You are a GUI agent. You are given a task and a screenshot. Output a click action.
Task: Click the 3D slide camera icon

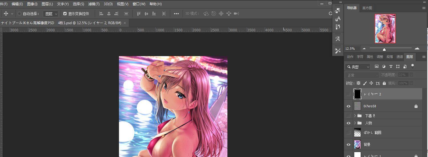229,14
